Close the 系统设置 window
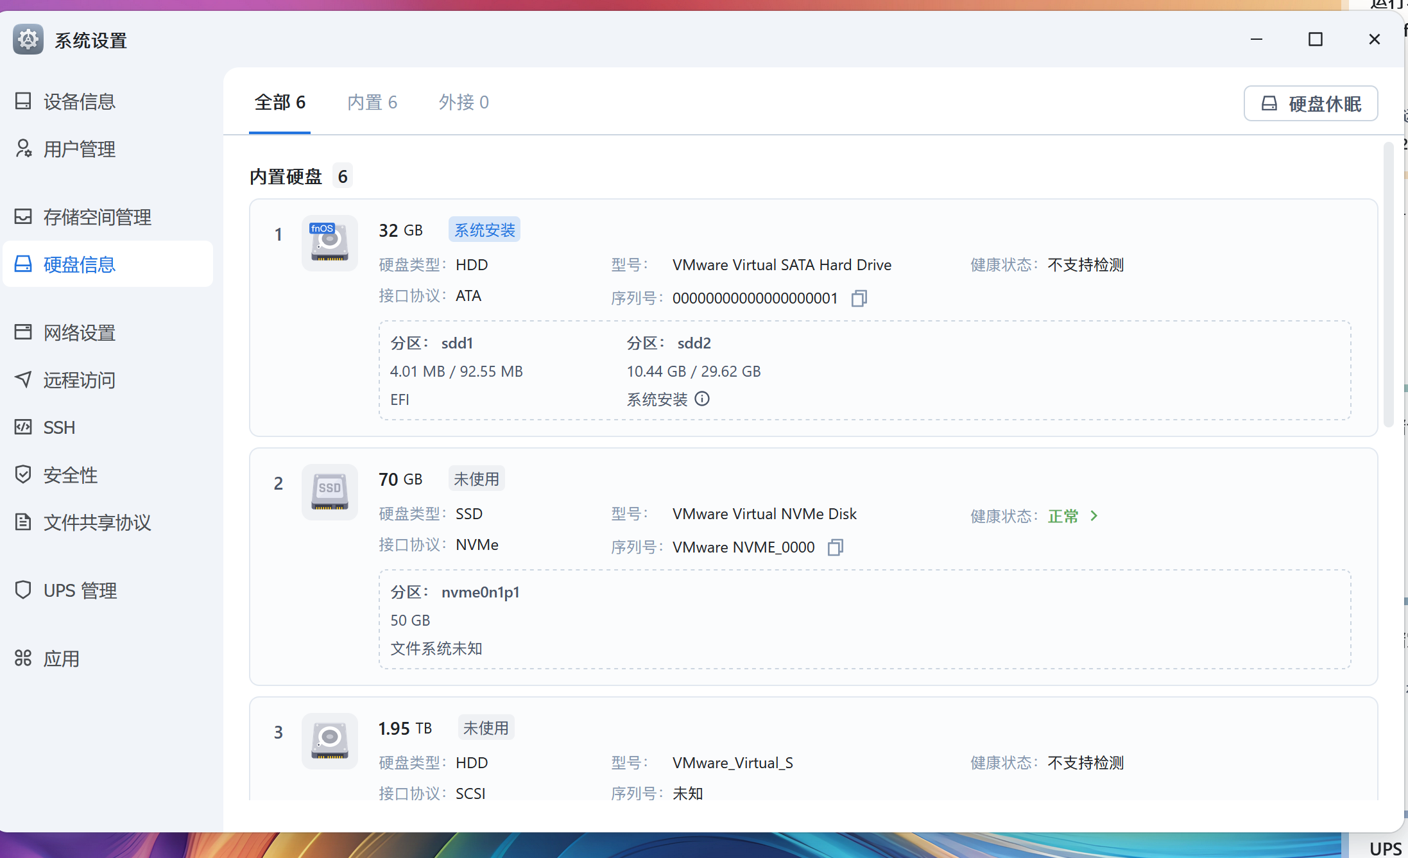The image size is (1408, 858). coord(1375,39)
